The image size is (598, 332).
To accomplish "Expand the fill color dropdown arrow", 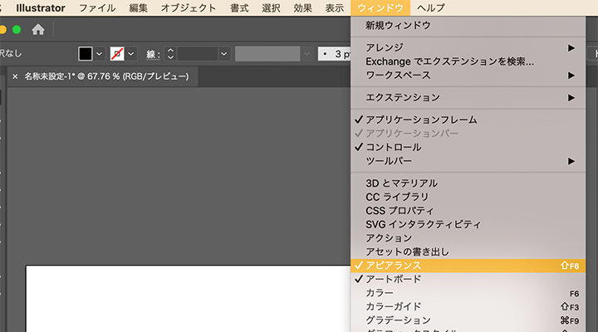I will coord(99,54).
